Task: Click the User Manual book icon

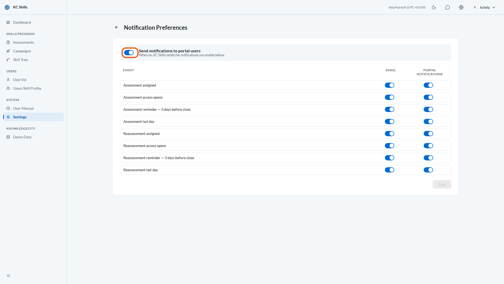Action: click(x=8, y=108)
